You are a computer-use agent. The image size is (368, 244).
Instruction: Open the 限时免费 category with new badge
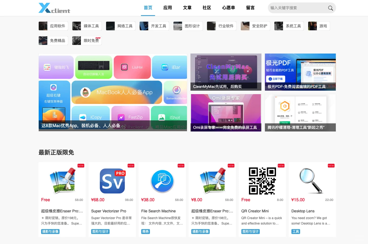pyautogui.click(x=87, y=40)
